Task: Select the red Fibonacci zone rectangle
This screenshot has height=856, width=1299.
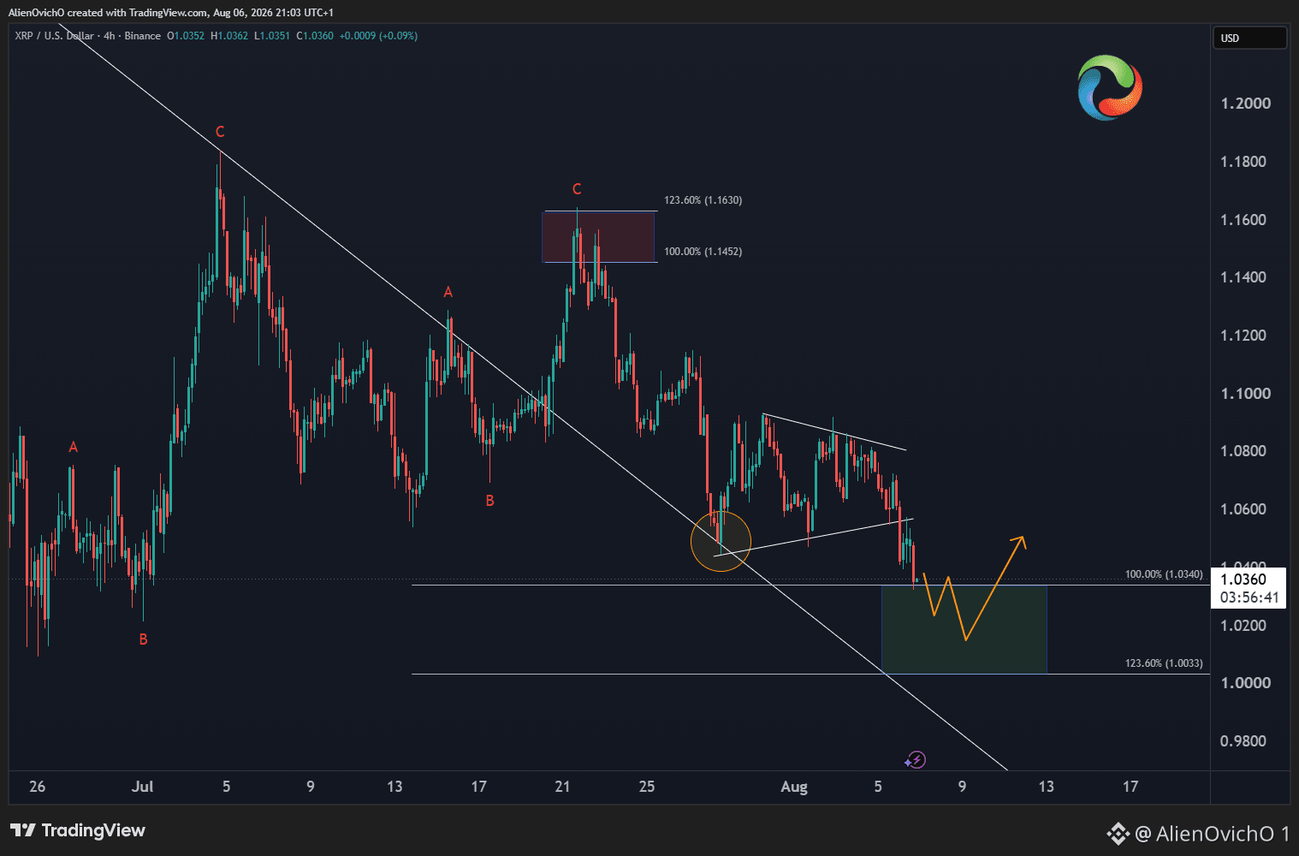Action: point(598,237)
